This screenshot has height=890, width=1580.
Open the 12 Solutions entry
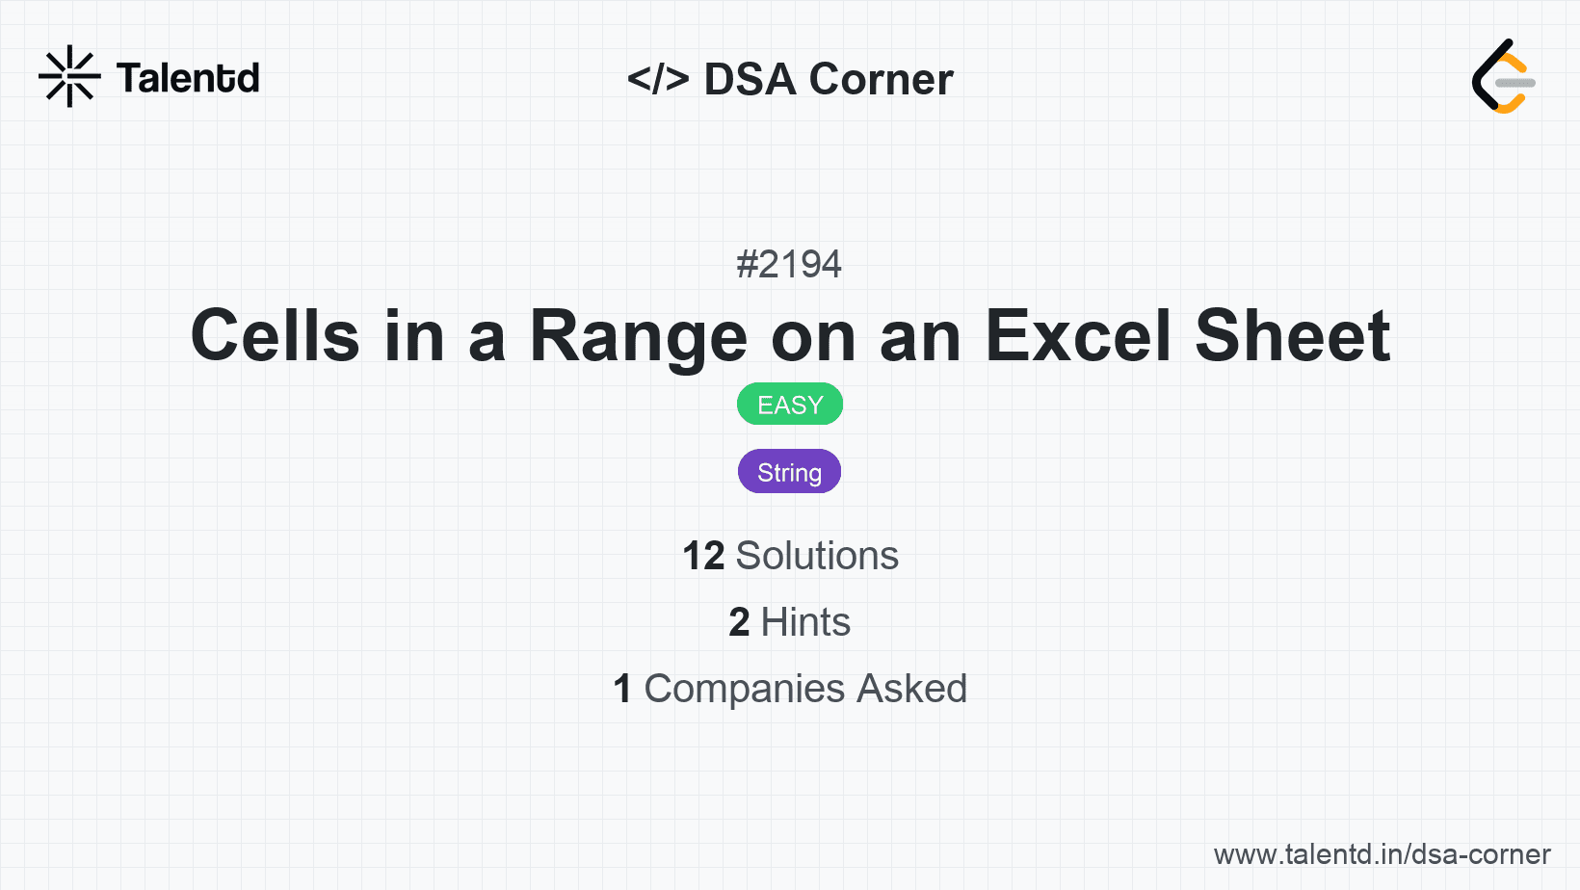point(790,556)
